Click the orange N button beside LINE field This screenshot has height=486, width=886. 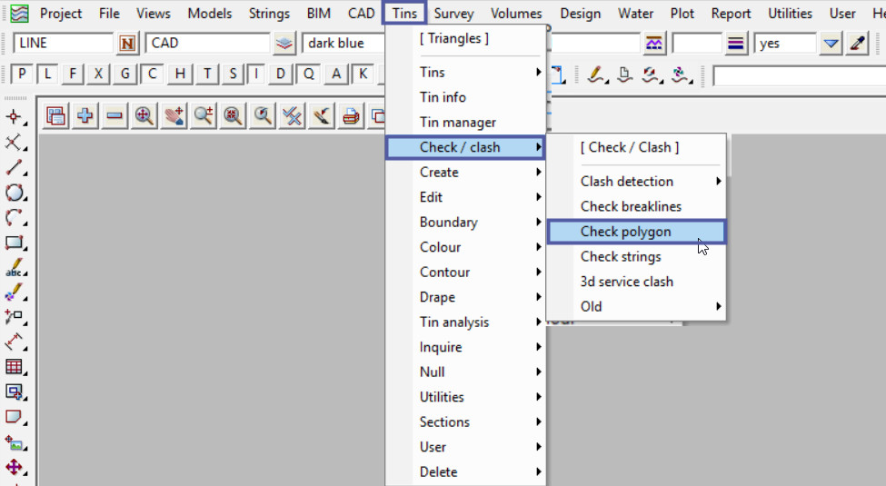(128, 44)
